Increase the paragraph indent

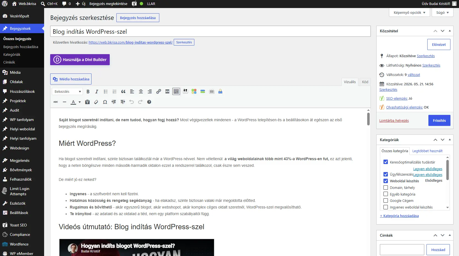pos(123,102)
